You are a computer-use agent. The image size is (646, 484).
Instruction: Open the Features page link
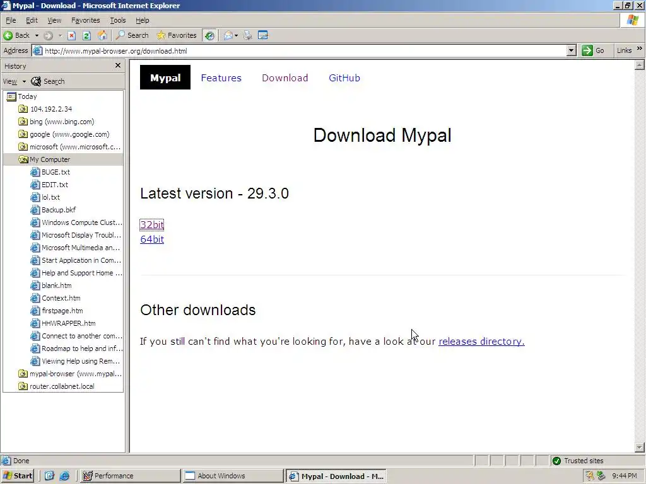[x=221, y=78]
